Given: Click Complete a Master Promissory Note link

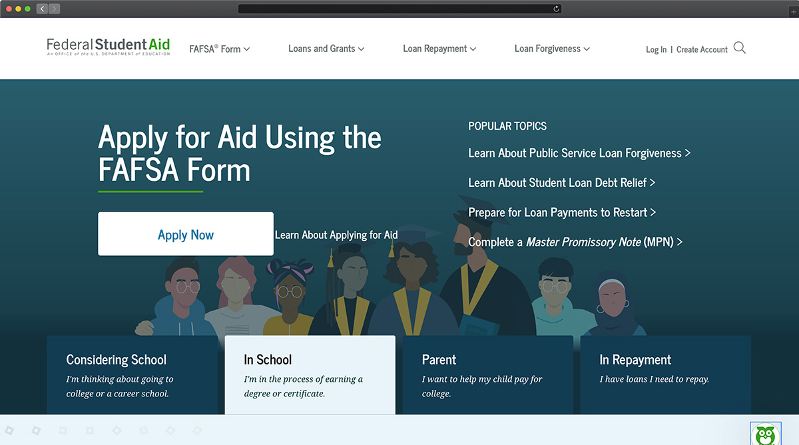Looking at the screenshot, I should 575,242.
